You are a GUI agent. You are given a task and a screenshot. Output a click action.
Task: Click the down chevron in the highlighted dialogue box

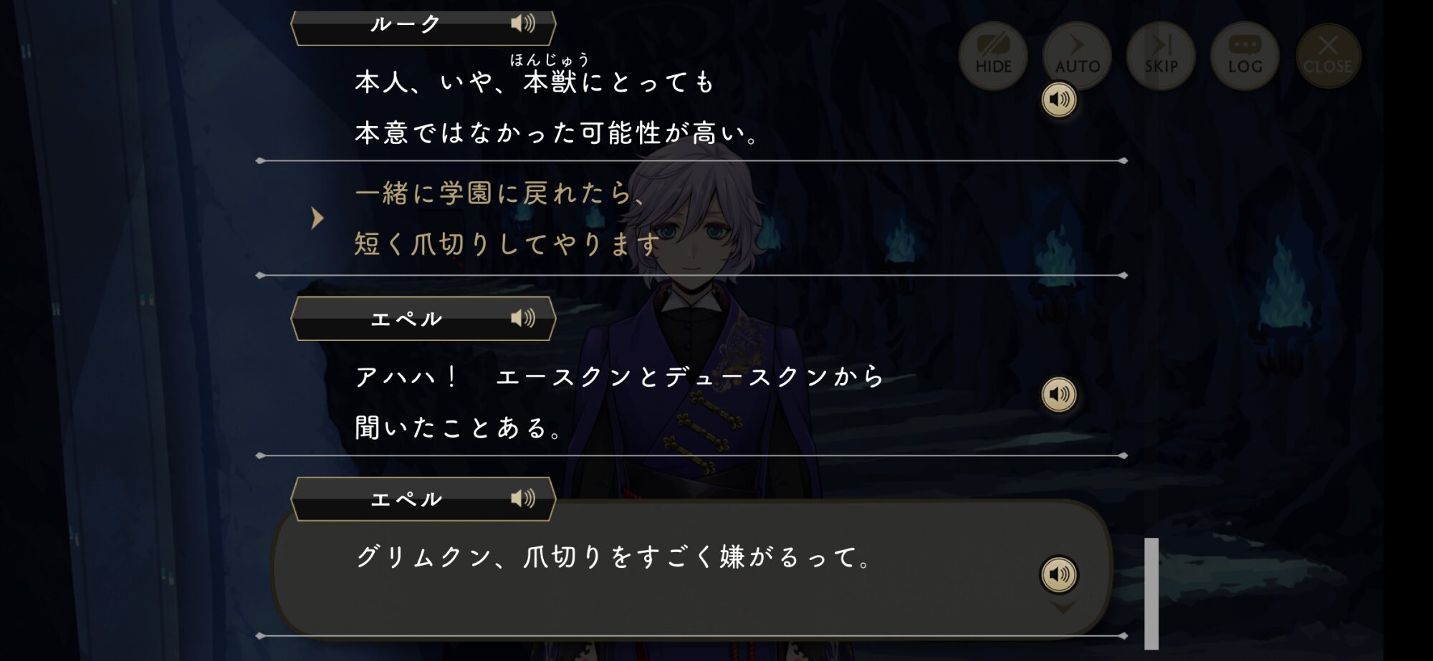(x=1063, y=607)
